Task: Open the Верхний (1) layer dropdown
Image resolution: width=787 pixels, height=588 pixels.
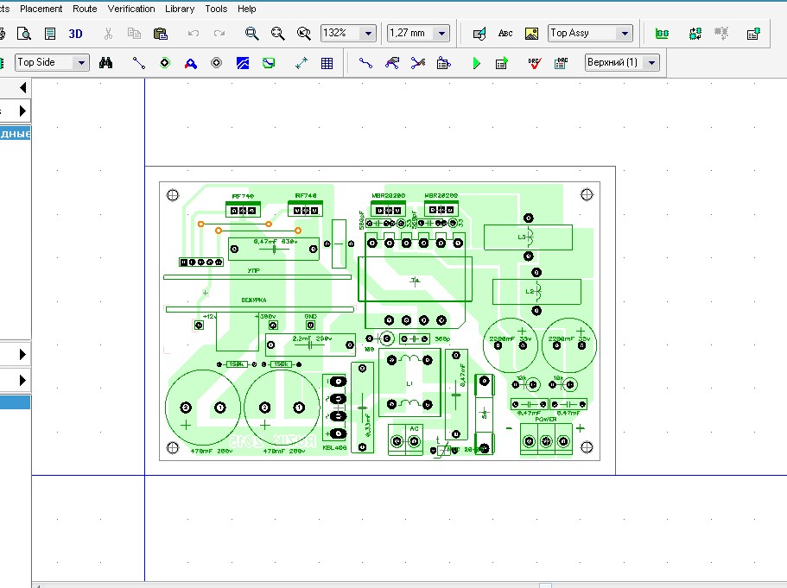Action: tap(651, 63)
